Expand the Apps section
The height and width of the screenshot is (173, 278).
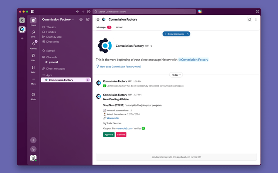[49, 75]
